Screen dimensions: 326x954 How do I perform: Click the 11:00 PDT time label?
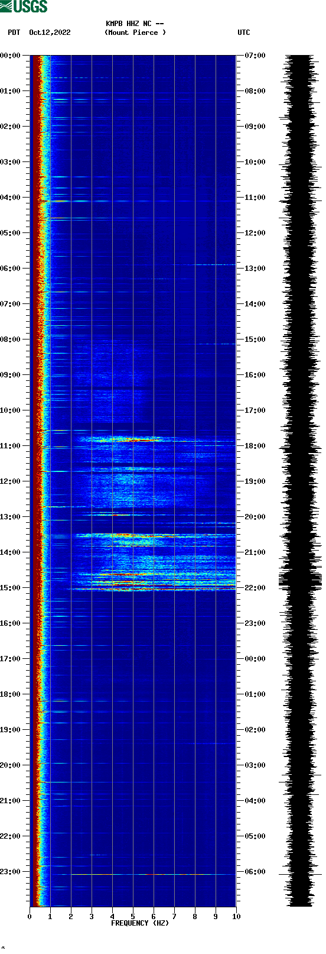10,446
